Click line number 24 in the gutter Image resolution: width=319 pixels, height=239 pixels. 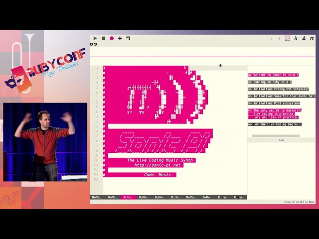point(96,180)
